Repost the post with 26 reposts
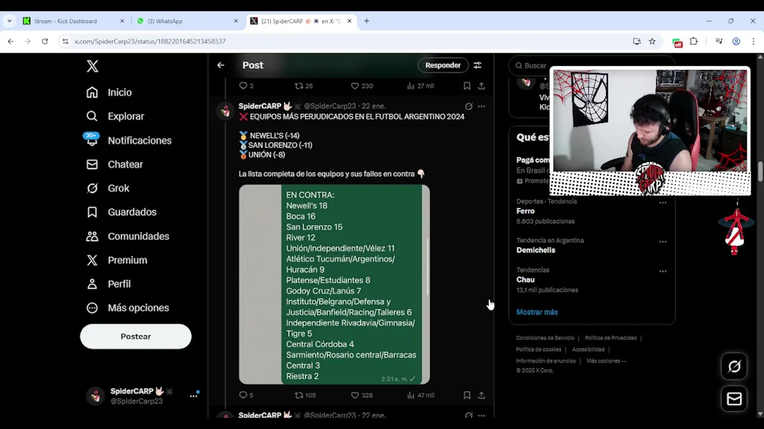Screen dimensions: 764x429 click(304, 86)
